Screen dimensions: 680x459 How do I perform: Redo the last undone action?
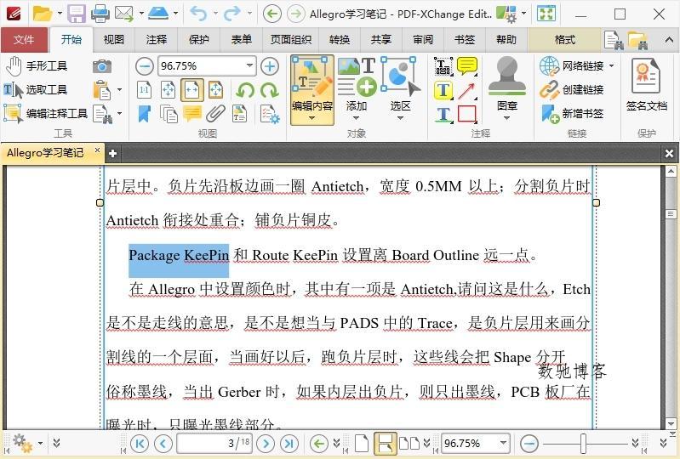(x=232, y=14)
